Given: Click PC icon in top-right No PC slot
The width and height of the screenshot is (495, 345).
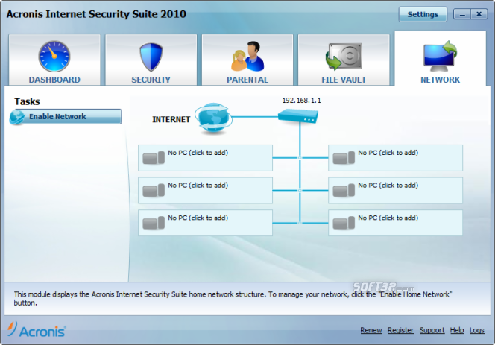Looking at the screenshot, I should click(x=344, y=158).
